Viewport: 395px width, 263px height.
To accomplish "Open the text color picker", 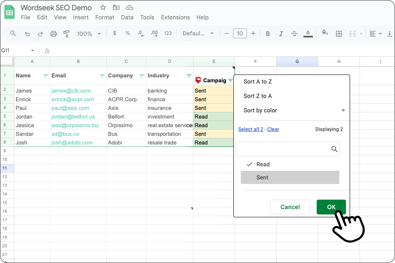I will click(x=308, y=33).
